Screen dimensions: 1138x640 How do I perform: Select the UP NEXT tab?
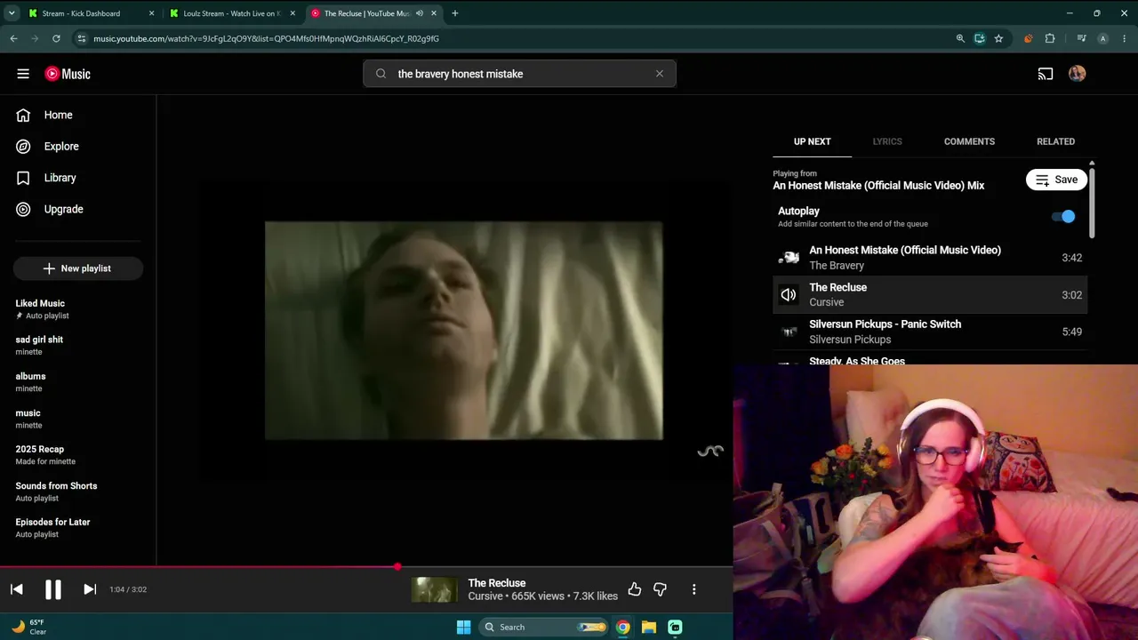[x=813, y=141]
